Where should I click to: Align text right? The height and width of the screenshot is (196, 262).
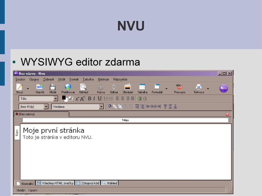(x=128, y=98)
